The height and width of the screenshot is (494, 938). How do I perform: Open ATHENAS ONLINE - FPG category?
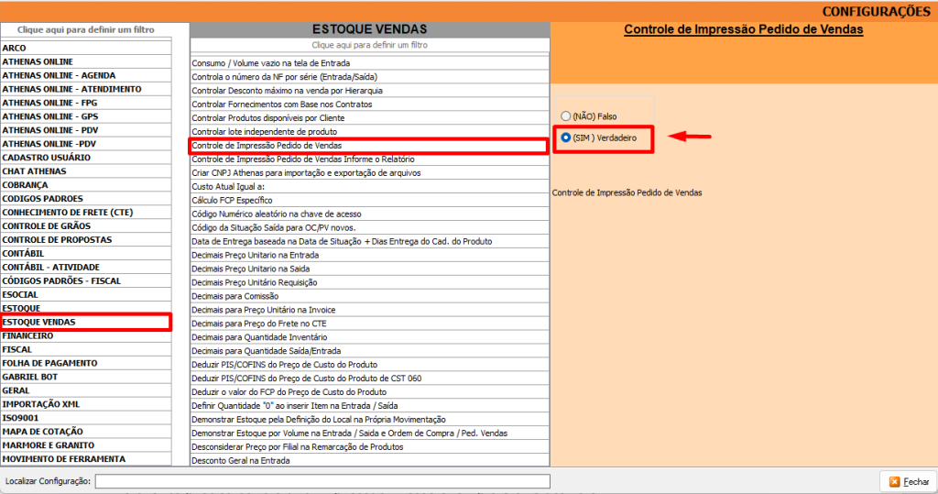coord(85,103)
